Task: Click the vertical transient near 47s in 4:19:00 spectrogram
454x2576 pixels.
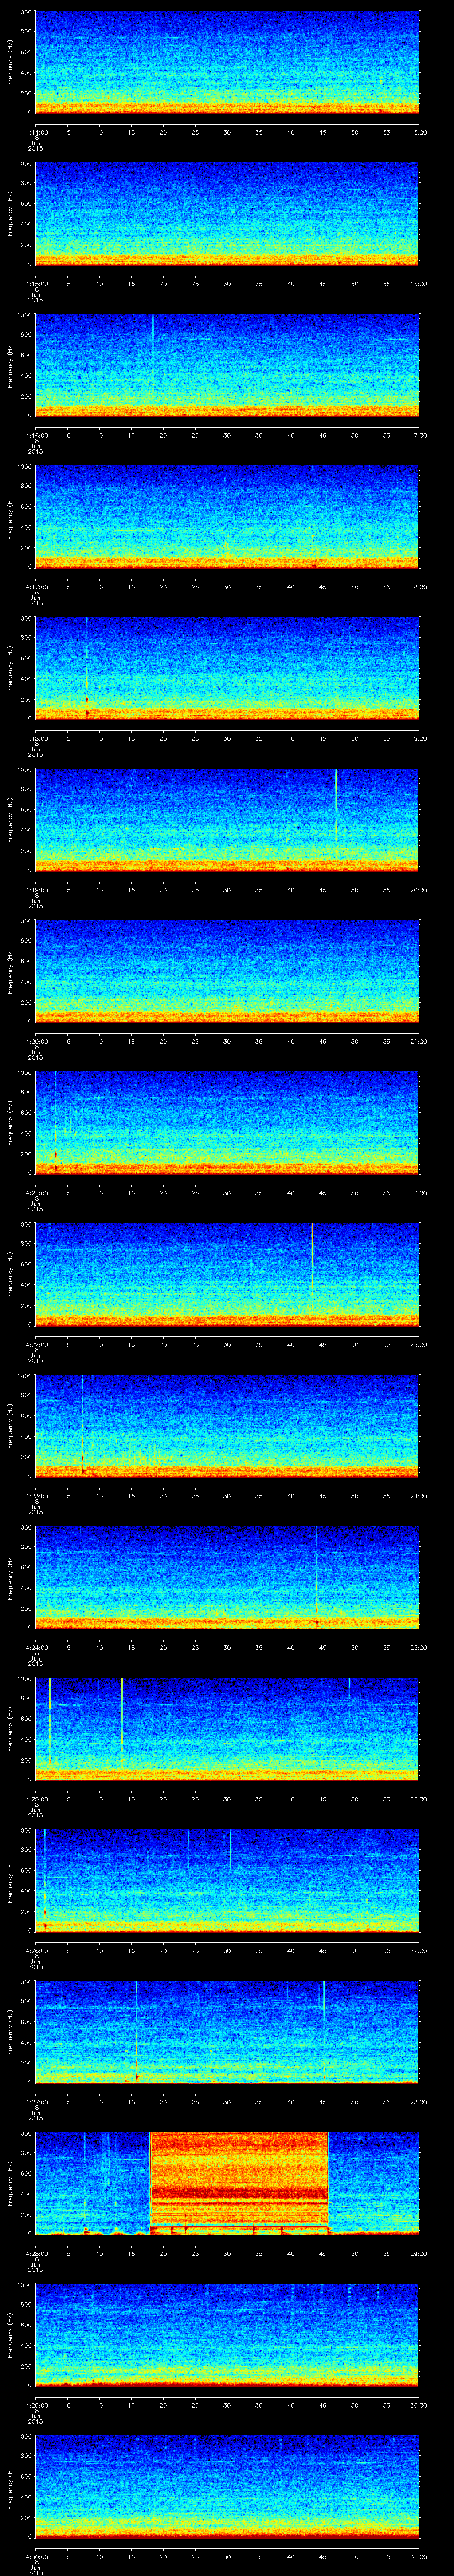Action: [x=336, y=803]
